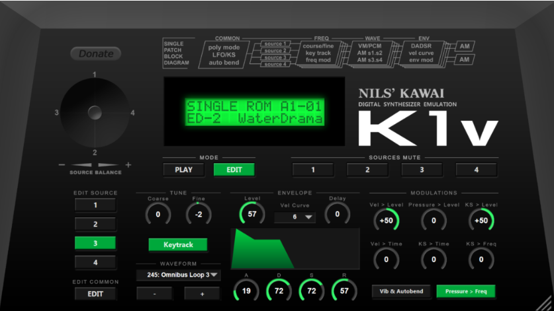Click the Vel > Level knob
This screenshot has width=554, height=311.
pos(386,221)
